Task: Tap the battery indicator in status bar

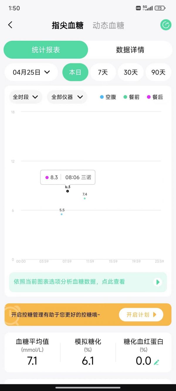Action: click(160, 8)
